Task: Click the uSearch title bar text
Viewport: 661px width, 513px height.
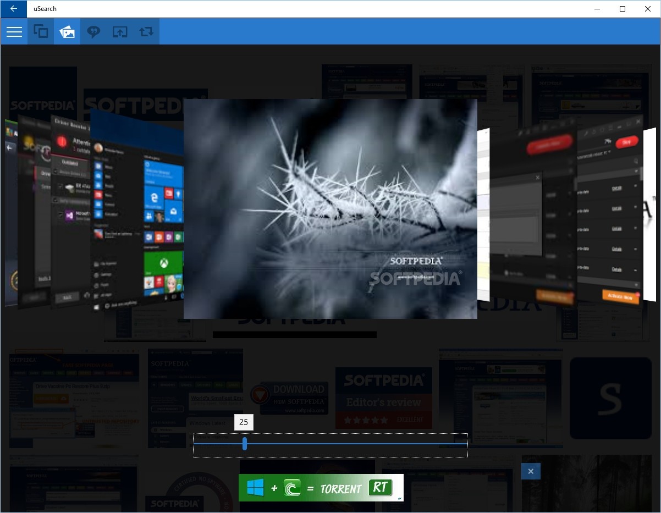Action: point(45,9)
